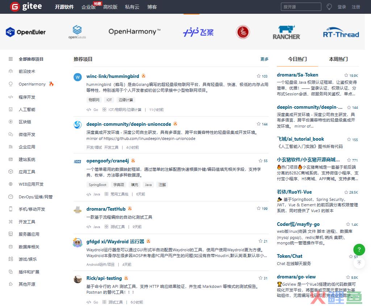The height and width of the screenshot is (306, 371).
Task: Select the 人工智能 category
Action: (27, 109)
